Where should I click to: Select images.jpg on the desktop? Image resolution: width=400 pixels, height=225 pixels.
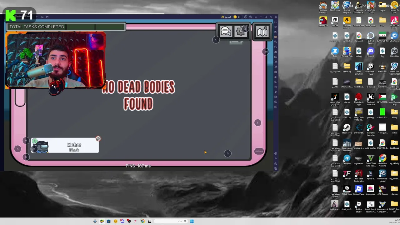371,190
